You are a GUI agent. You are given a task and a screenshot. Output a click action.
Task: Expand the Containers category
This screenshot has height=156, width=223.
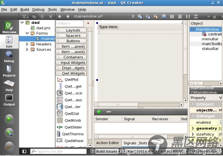(71, 57)
